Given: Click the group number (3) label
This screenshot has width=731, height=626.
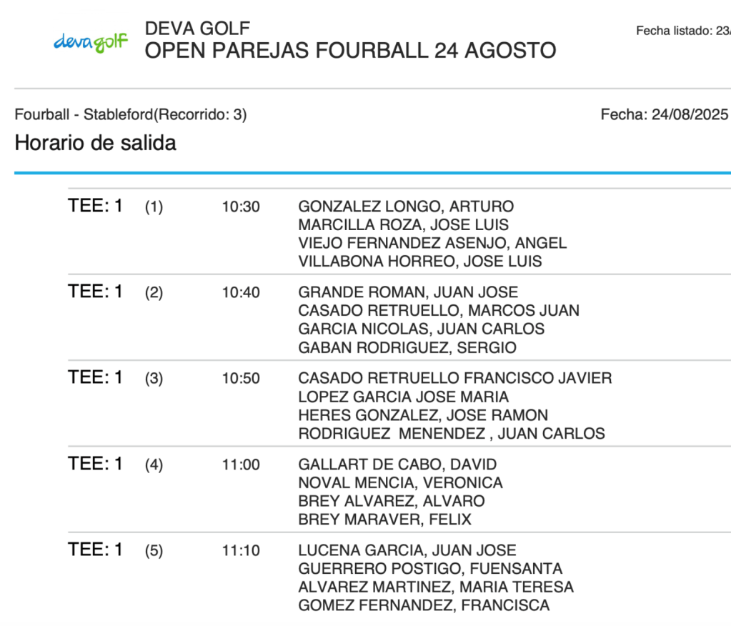Looking at the screenshot, I should [154, 379].
